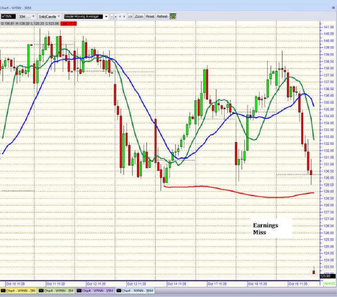Click the plus stepper in chart toolbar
The height and width of the screenshot is (297, 337).
[116, 16]
